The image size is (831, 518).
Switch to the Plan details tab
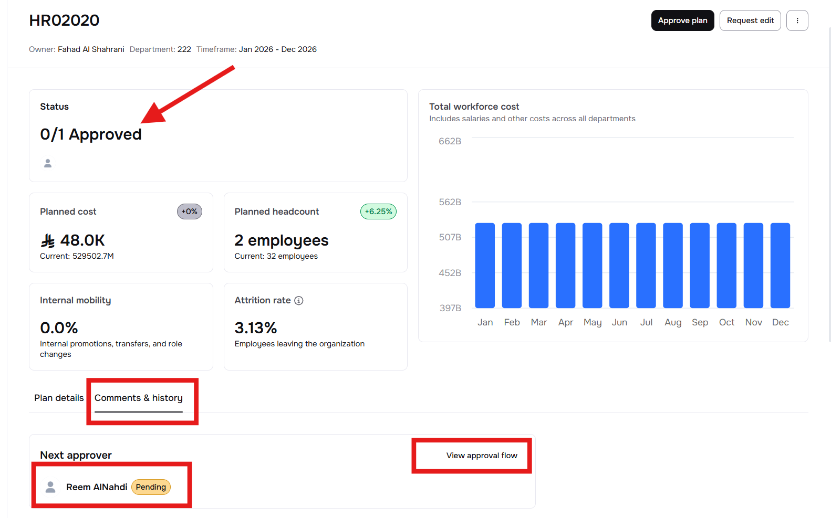(x=59, y=398)
